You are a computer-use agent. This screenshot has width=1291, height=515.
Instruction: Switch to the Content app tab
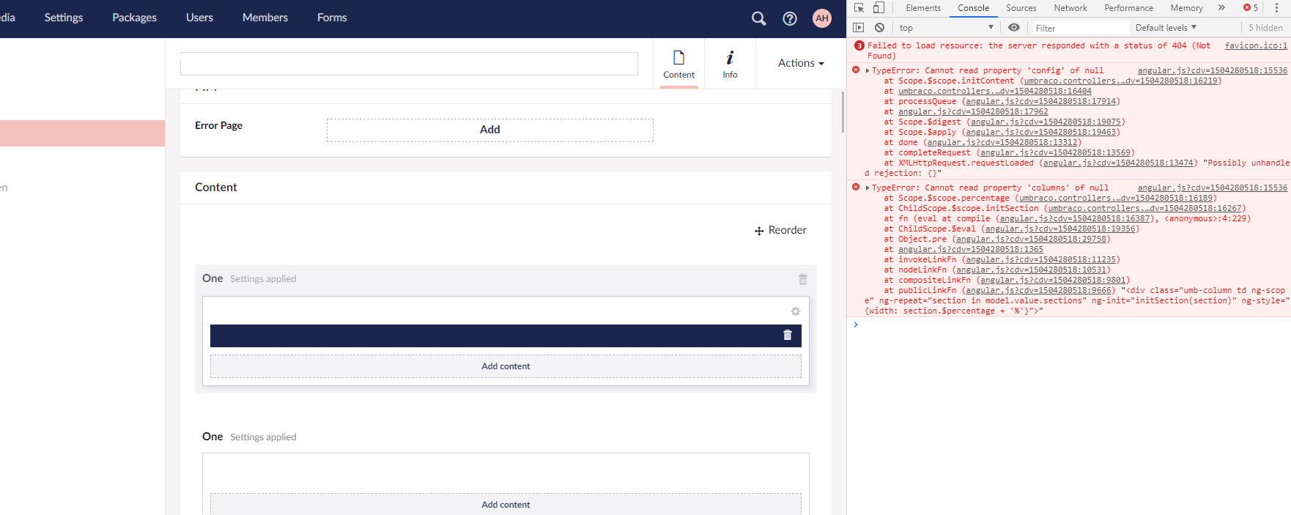tap(678, 64)
